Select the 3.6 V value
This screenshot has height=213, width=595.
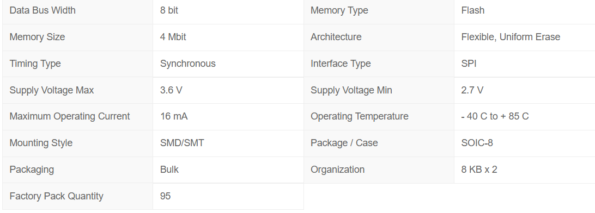point(171,90)
